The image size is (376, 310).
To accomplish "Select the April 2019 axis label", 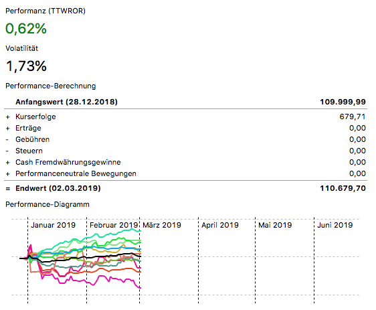I will point(220,225).
